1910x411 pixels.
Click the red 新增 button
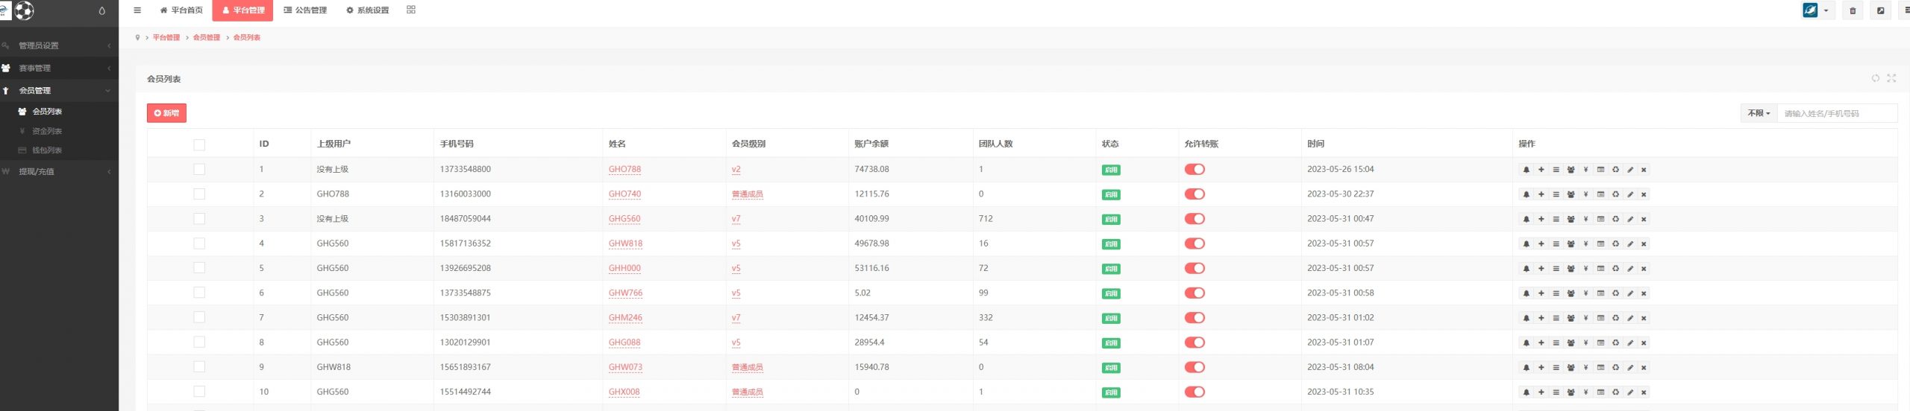point(166,113)
